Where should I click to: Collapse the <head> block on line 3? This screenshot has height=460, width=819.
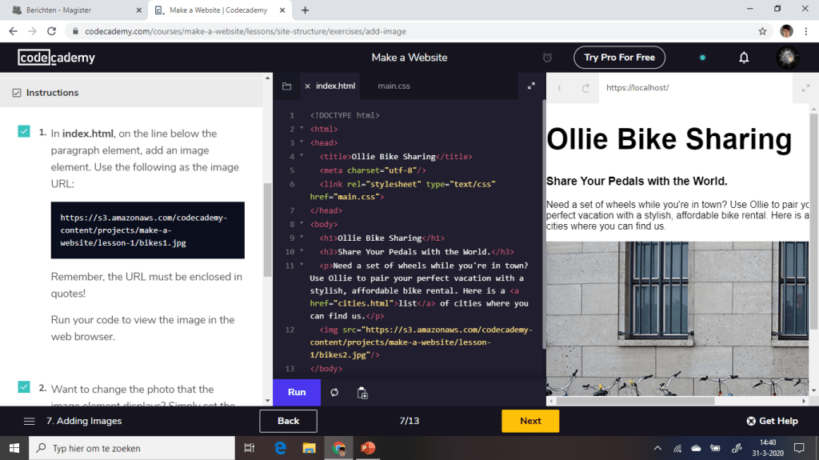click(302, 142)
